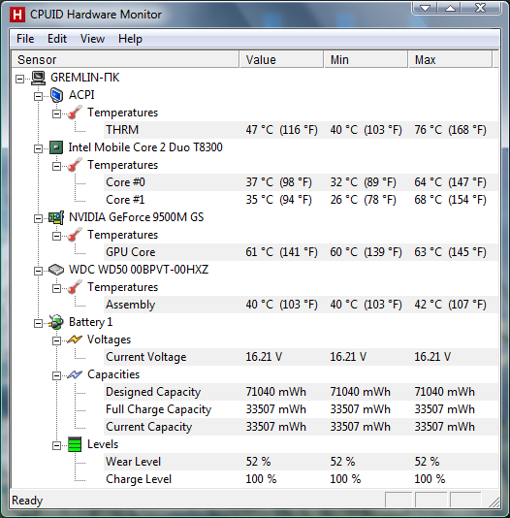Select the GREMLIN-ПК computer icon
The height and width of the screenshot is (518, 510).
(38, 78)
